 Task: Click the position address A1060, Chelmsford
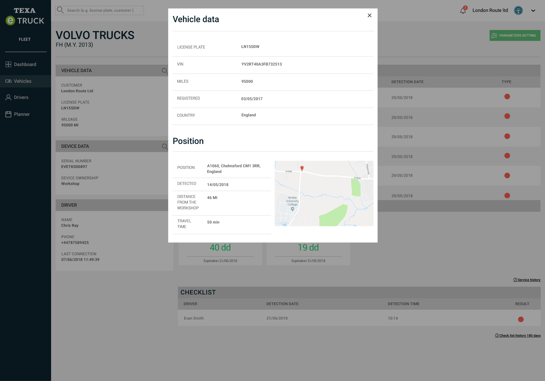pyautogui.click(x=234, y=169)
